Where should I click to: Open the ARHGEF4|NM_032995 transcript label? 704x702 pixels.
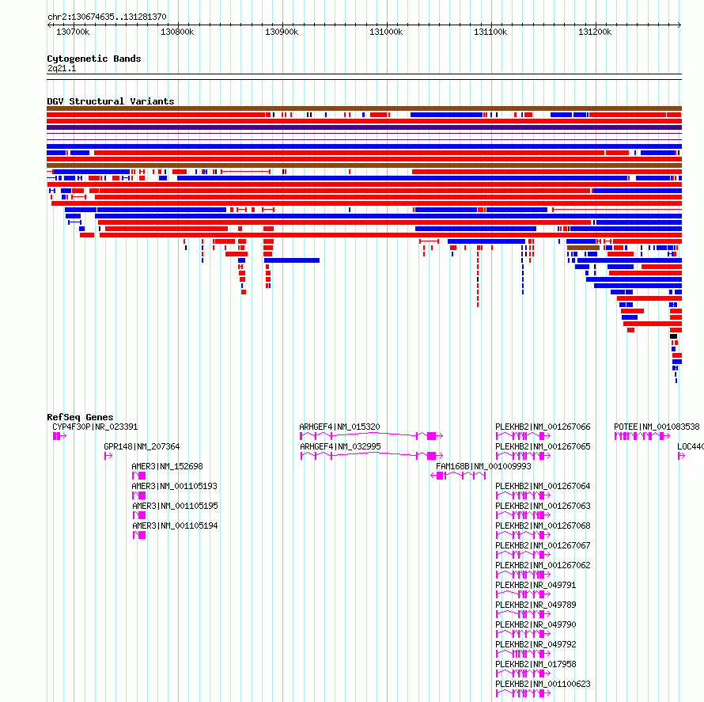pyautogui.click(x=340, y=446)
